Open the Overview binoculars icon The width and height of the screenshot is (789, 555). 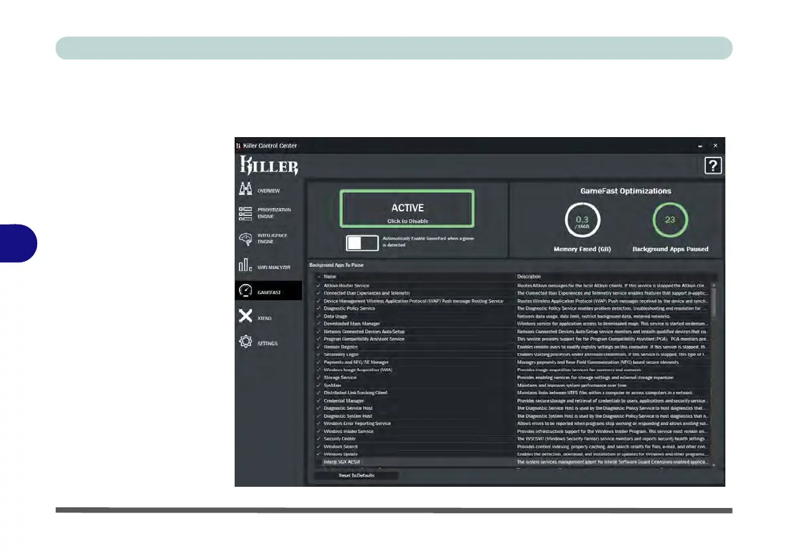245,189
